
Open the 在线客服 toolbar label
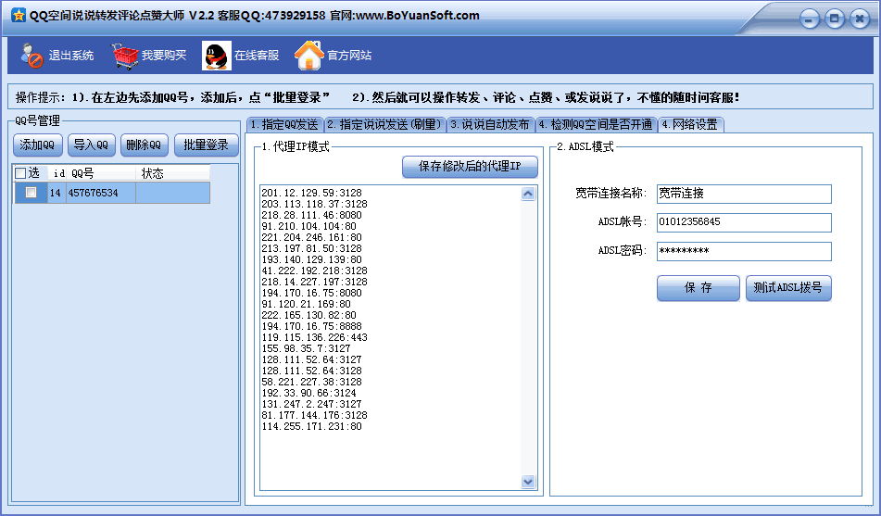[257, 55]
